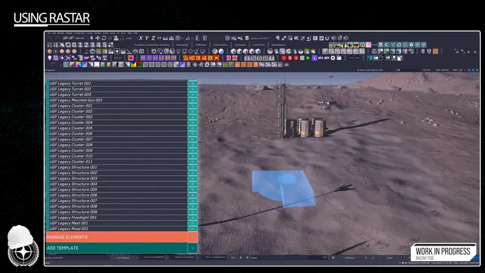Constrain to the XY plane

tap(159, 38)
